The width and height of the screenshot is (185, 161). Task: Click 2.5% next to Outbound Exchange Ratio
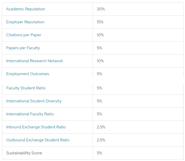click(x=101, y=140)
